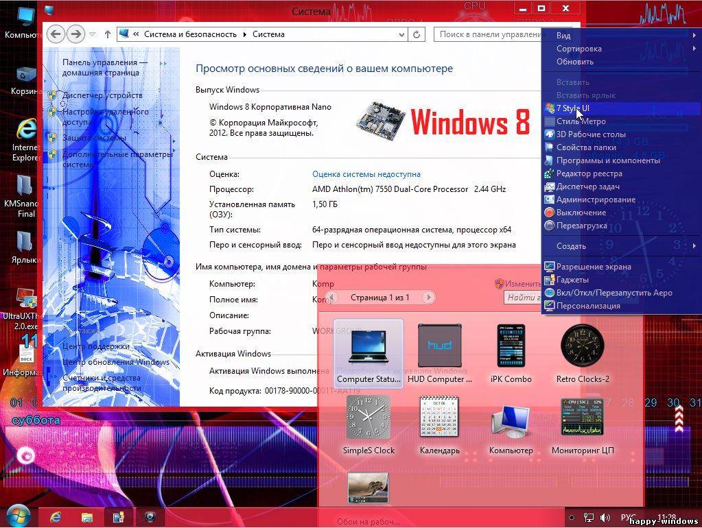702x528 pixels.
Task: Click the gadget gallery search field
Action: 523,297
